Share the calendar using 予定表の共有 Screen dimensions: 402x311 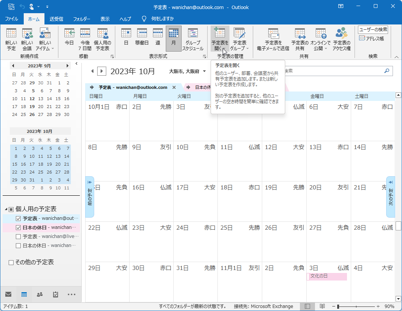pos(300,39)
